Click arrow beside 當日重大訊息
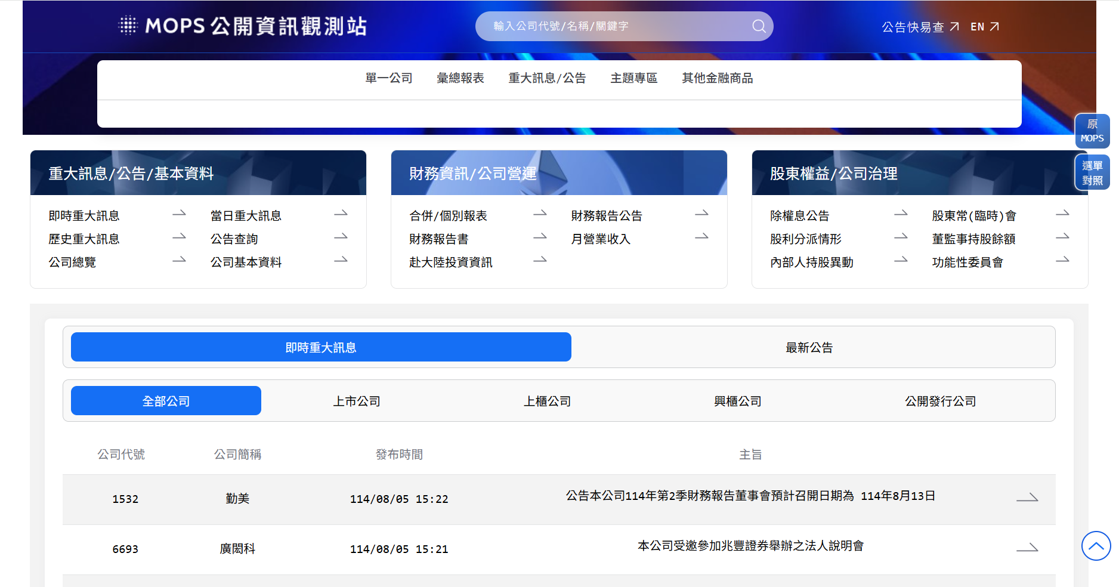 click(341, 214)
